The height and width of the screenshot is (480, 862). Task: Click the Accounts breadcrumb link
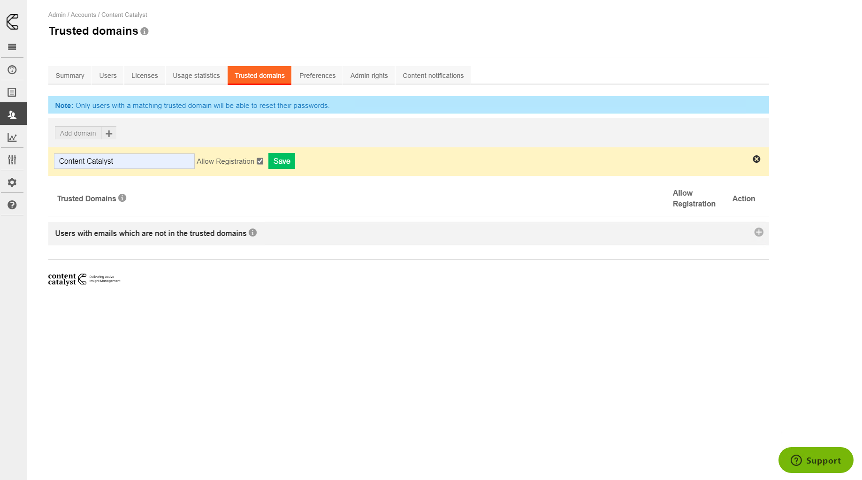coord(83,15)
